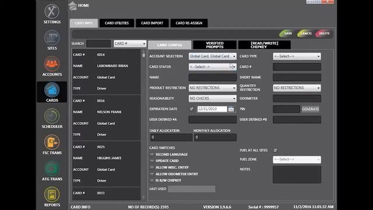Click the Generate PIN button
This screenshot has height=210, width=373.
tap(311, 109)
